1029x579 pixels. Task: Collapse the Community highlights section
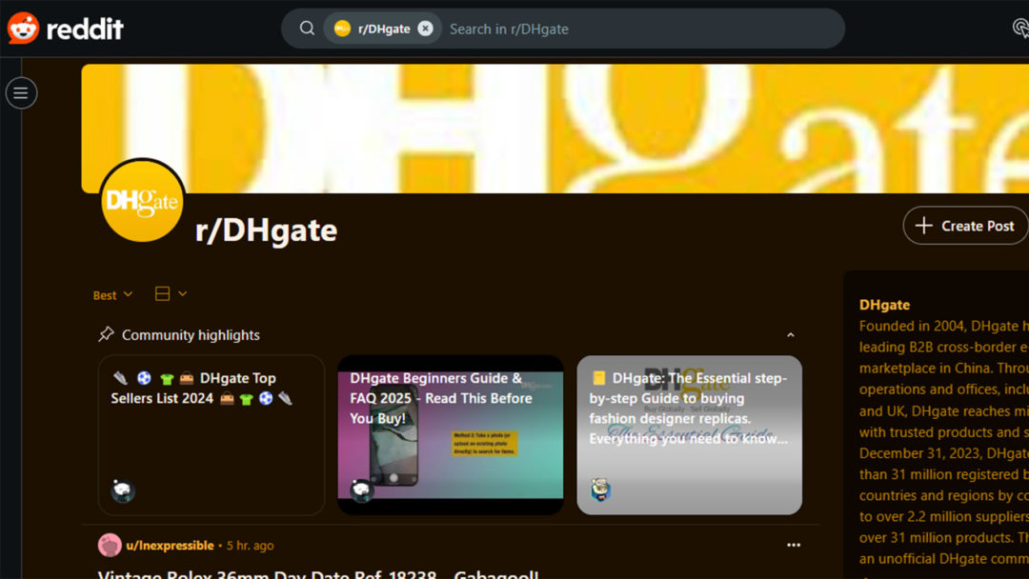[x=790, y=335]
